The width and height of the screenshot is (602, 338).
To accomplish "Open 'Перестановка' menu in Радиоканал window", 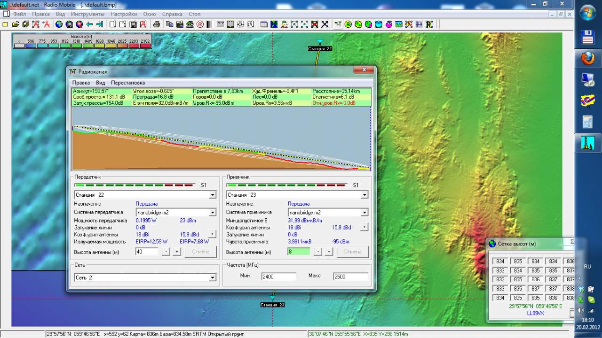I will [128, 83].
